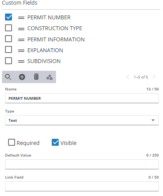Go to next page of fields
This screenshot has height=196, width=163.
pos(154,77)
